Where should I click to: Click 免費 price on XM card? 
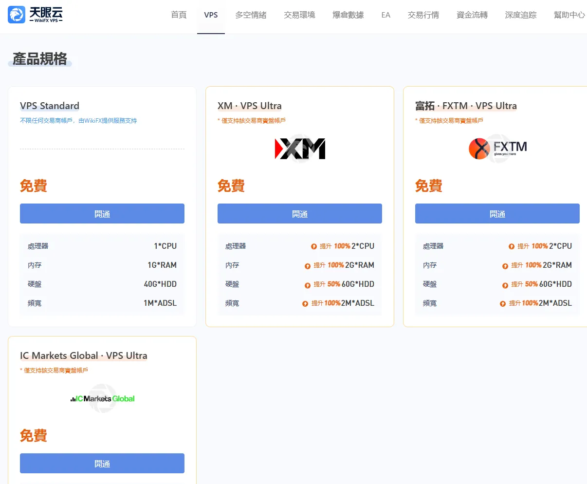(231, 186)
